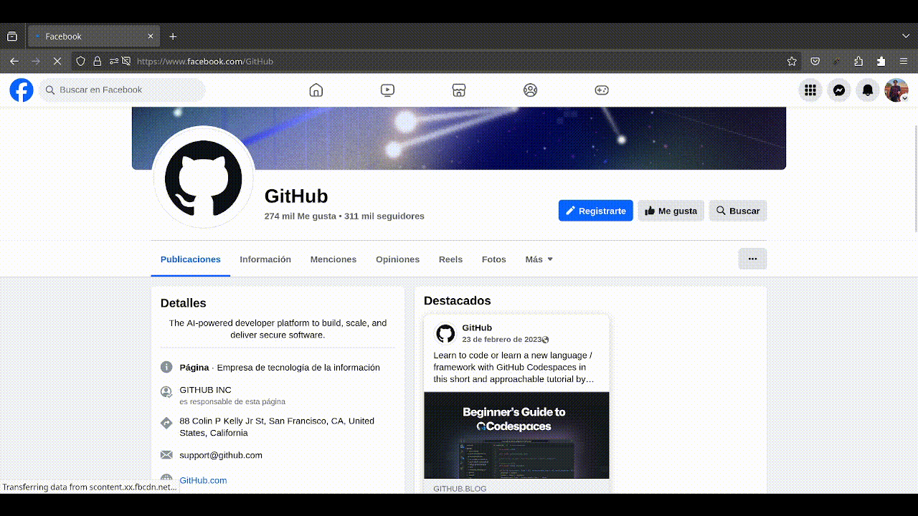Screen dimensions: 918x516
Task: Switch to the Información tab
Action: 265,259
